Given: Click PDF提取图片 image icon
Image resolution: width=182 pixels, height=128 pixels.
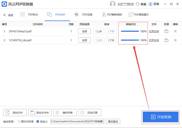Looking at the screenshot, I should click(131, 15).
